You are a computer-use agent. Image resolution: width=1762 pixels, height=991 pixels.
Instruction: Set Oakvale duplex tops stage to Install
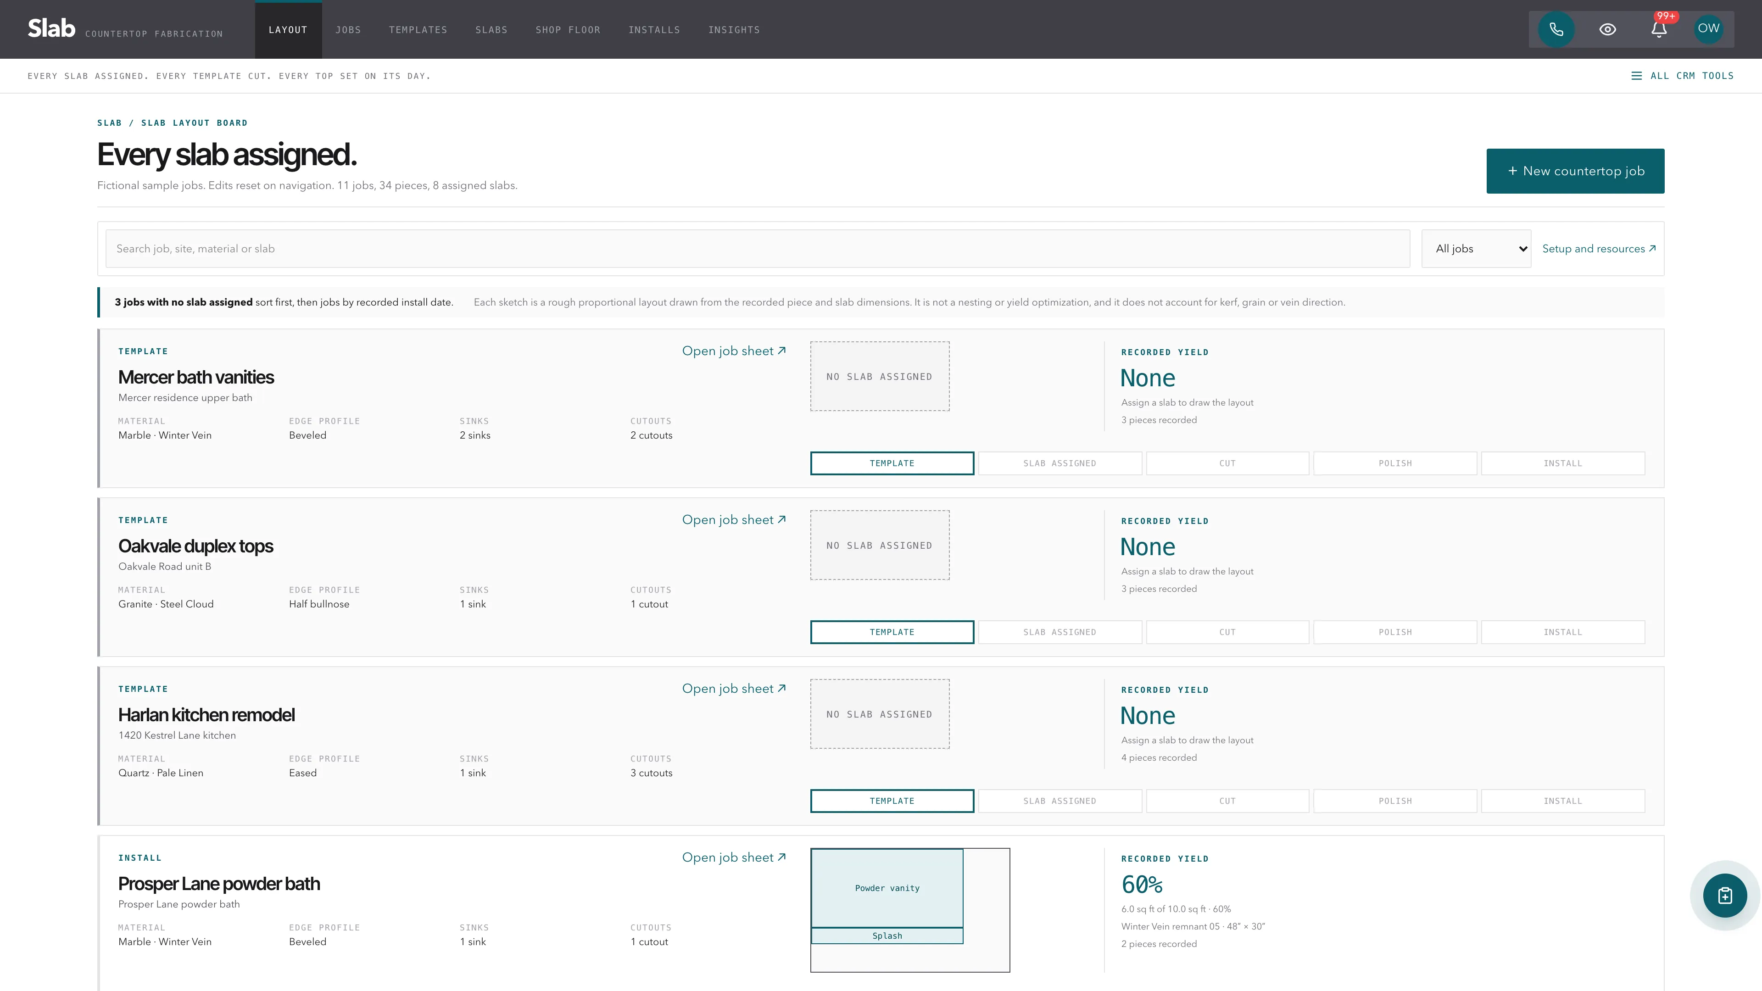(1562, 632)
